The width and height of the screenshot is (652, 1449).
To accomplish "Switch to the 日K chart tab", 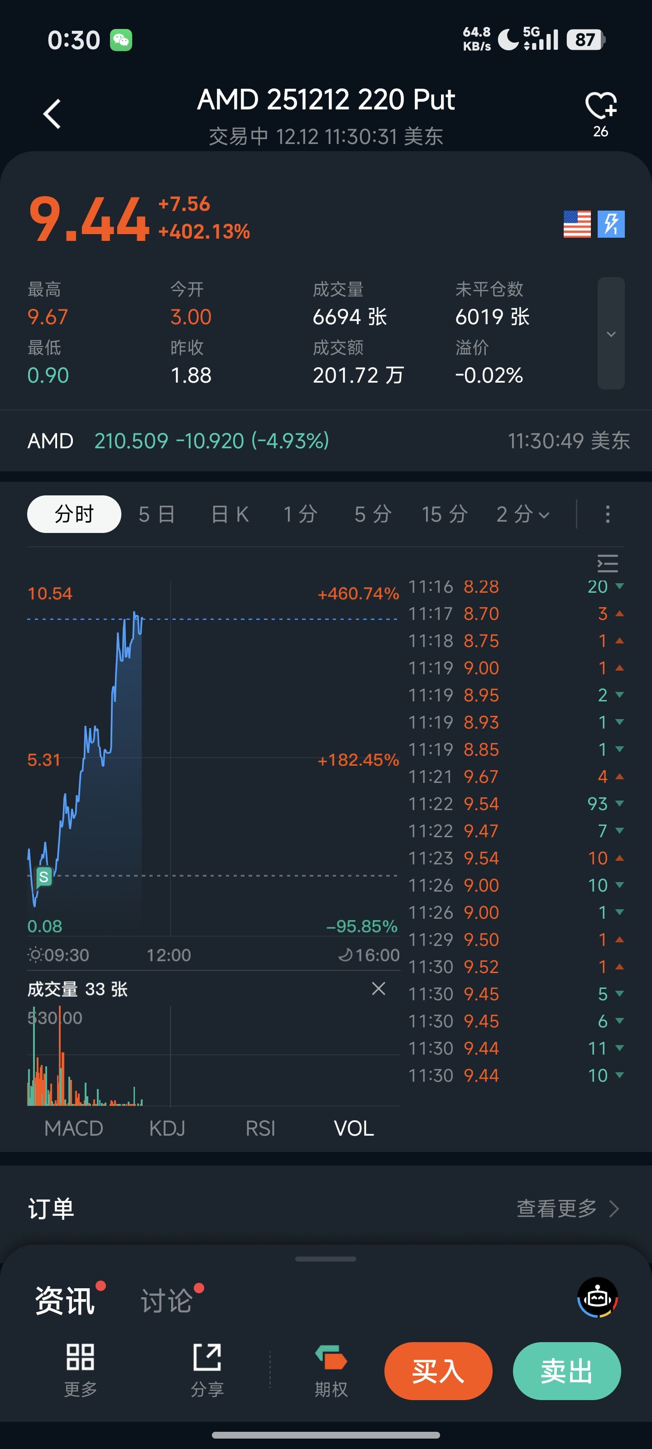I will [230, 514].
